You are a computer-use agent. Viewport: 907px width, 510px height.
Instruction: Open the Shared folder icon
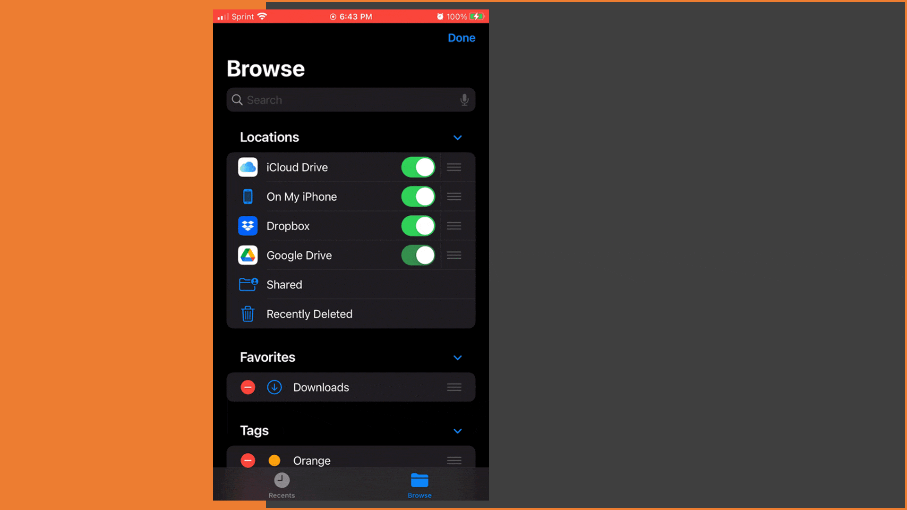point(248,284)
